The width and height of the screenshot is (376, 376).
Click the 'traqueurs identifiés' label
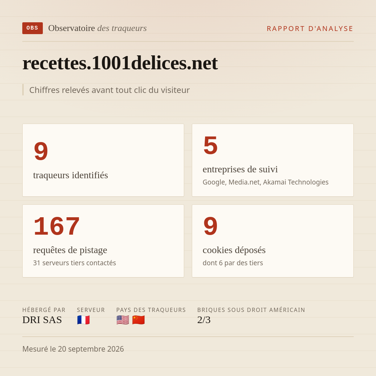(70, 175)
